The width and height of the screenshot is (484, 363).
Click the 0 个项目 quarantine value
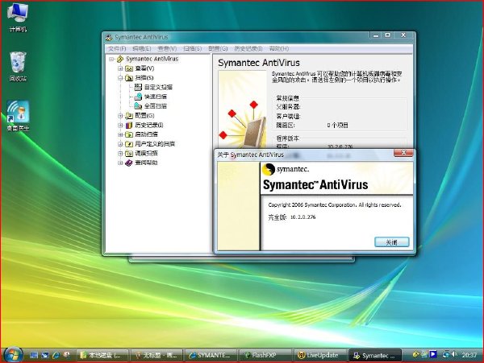(337, 125)
